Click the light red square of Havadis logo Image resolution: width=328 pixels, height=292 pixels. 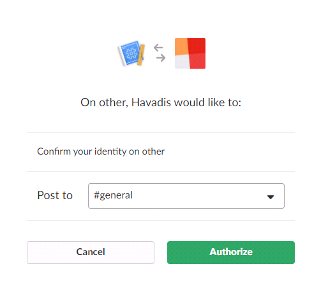(197, 60)
